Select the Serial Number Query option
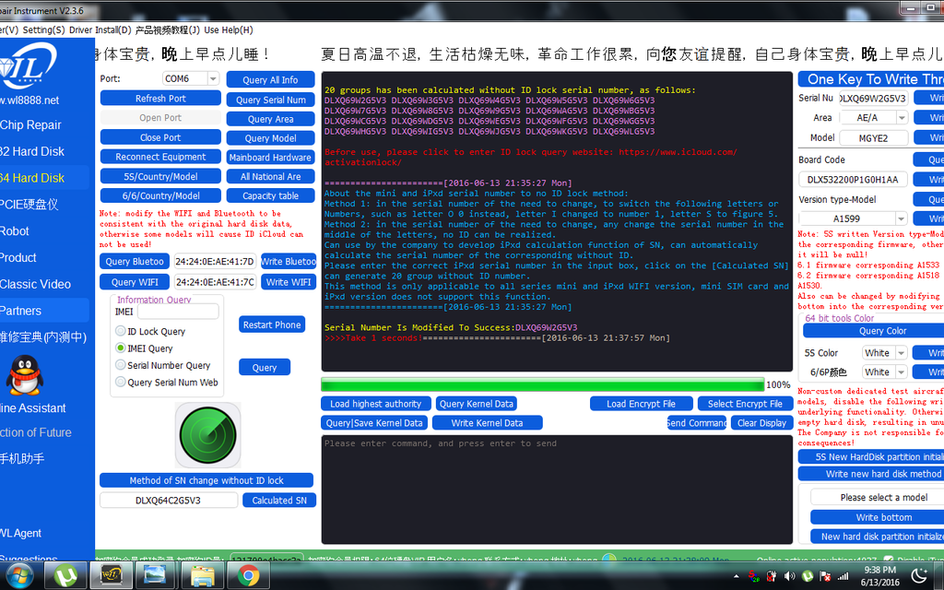Image resolution: width=944 pixels, height=590 pixels. pyautogui.click(x=120, y=366)
